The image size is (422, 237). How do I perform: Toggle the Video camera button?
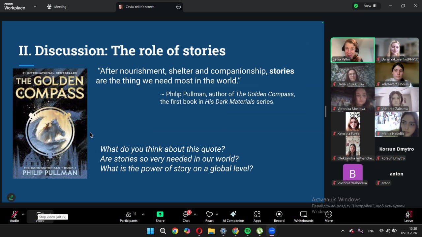[40, 215]
